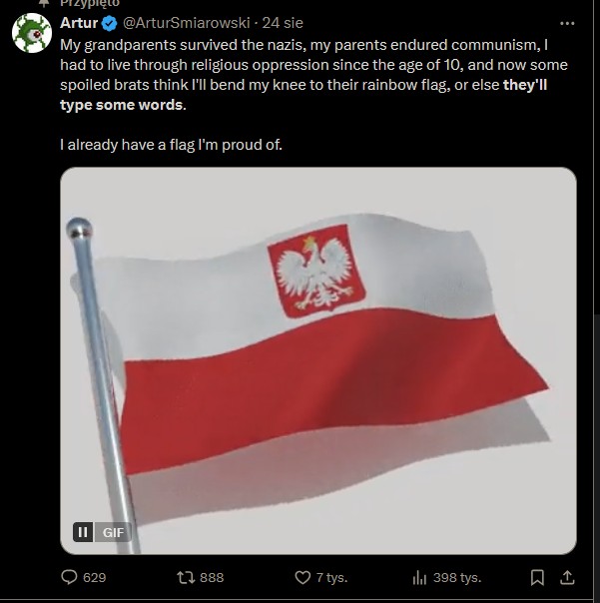Click the GIF label badge

[113, 532]
